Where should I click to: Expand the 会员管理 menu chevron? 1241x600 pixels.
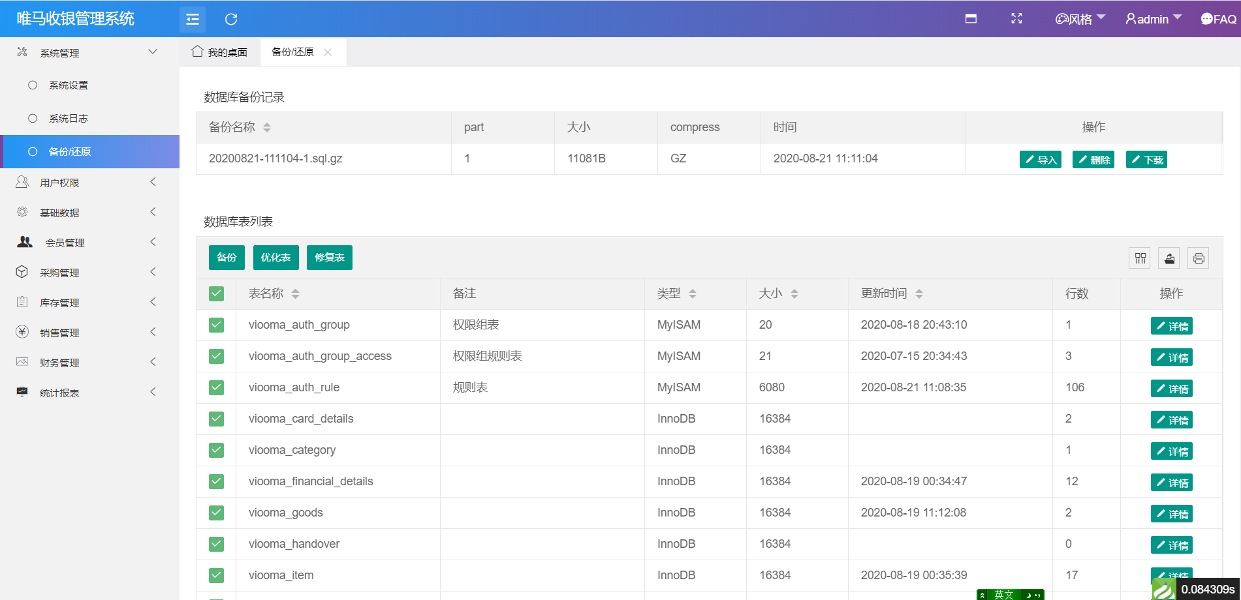point(153,242)
